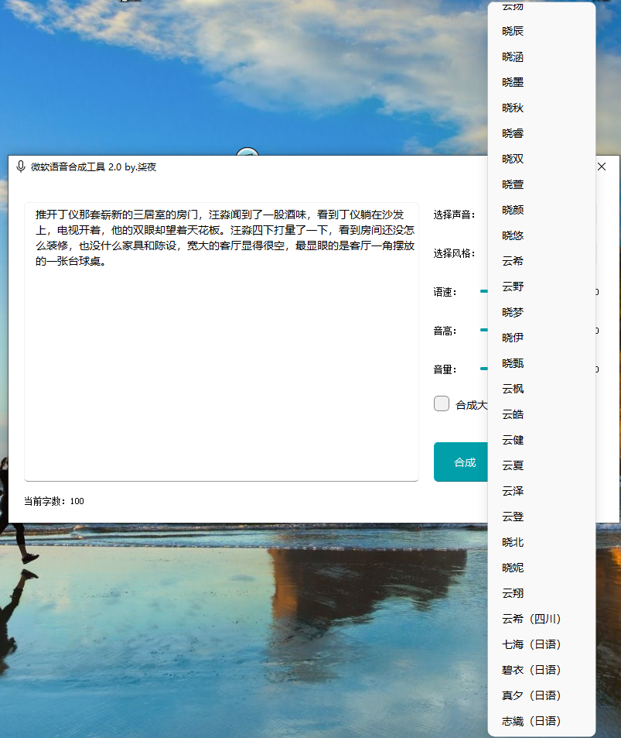Click inside the text input area
The width and height of the screenshot is (621, 738).
pos(220,341)
